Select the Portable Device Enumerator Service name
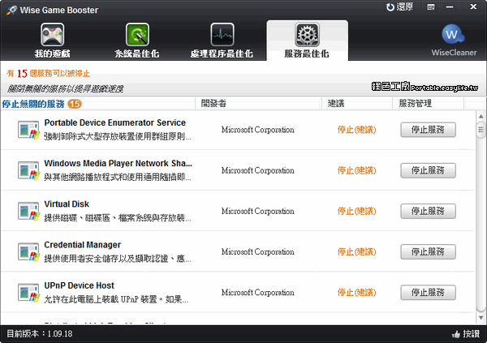This screenshot has height=343, width=487. point(115,122)
